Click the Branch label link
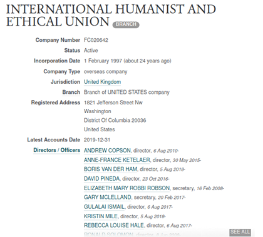The width and height of the screenshot is (263, 237). click(x=71, y=93)
